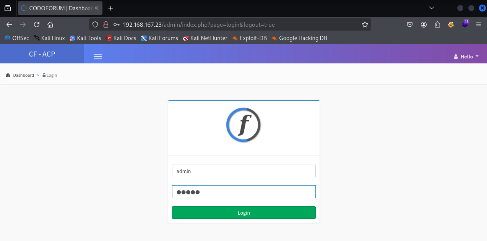Viewport: 487px width, 241px height.
Task: Focus the admin username field
Action: tap(243, 171)
